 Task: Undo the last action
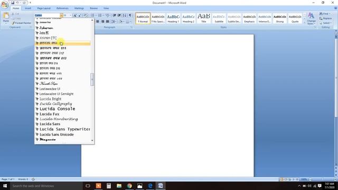click(x=17, y=3)
